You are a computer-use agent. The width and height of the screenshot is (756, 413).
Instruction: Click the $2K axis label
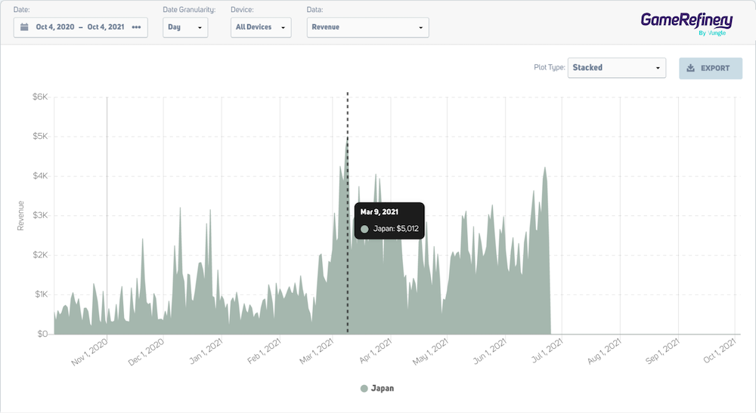(40, 254)
